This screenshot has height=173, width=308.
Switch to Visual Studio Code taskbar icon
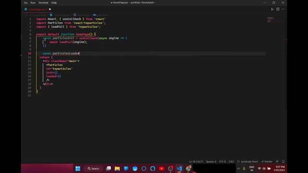coord(180,169)
